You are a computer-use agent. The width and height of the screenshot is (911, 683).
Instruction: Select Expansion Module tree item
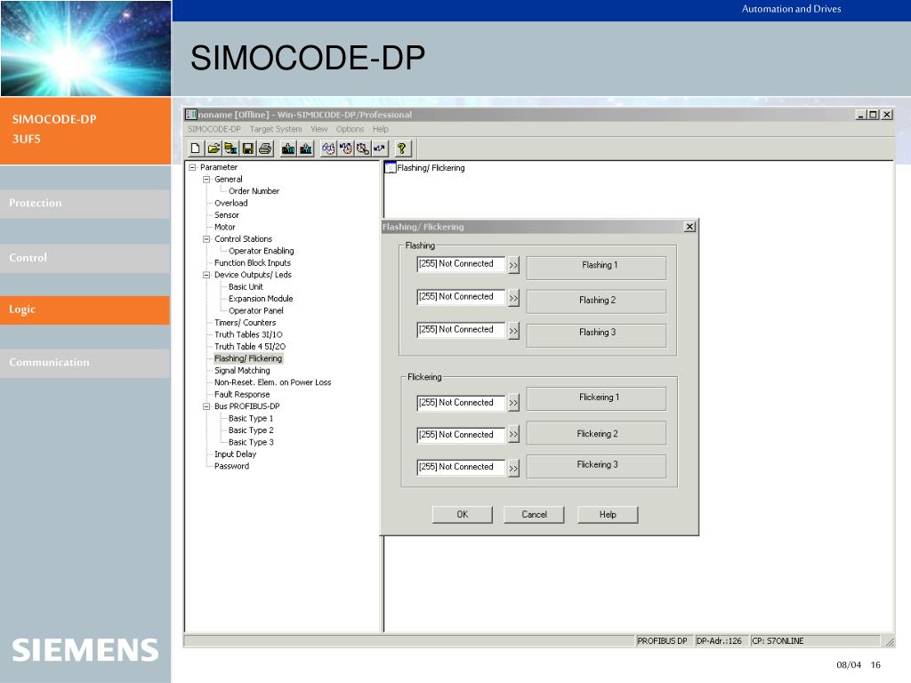pos(261,299)
